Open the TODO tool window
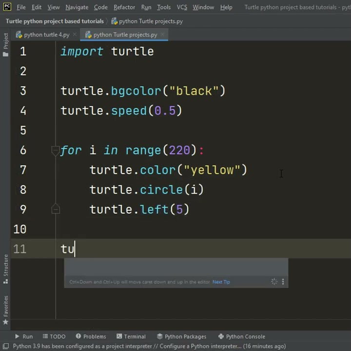The height and width of the screenshot is (351, 351). click(54, 336)
